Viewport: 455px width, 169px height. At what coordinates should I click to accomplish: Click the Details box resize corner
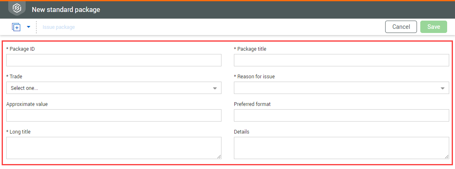point(447,157)
